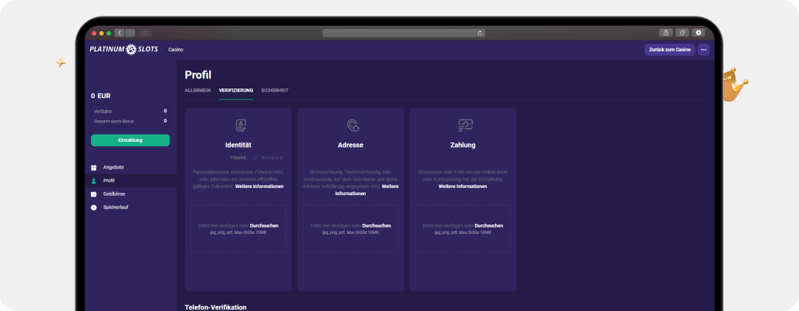The image size is (799, 311).
Task: Open Geldbörse in the sidebar
Action: pyautogui.click(x=114, y=194)
